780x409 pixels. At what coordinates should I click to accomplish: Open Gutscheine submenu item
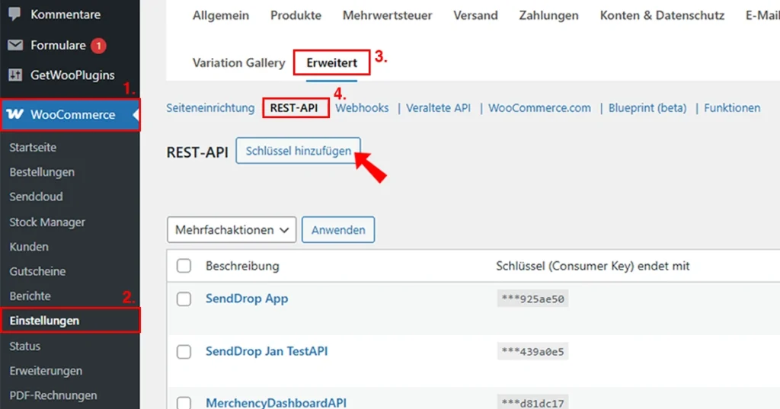pos(37,271)
